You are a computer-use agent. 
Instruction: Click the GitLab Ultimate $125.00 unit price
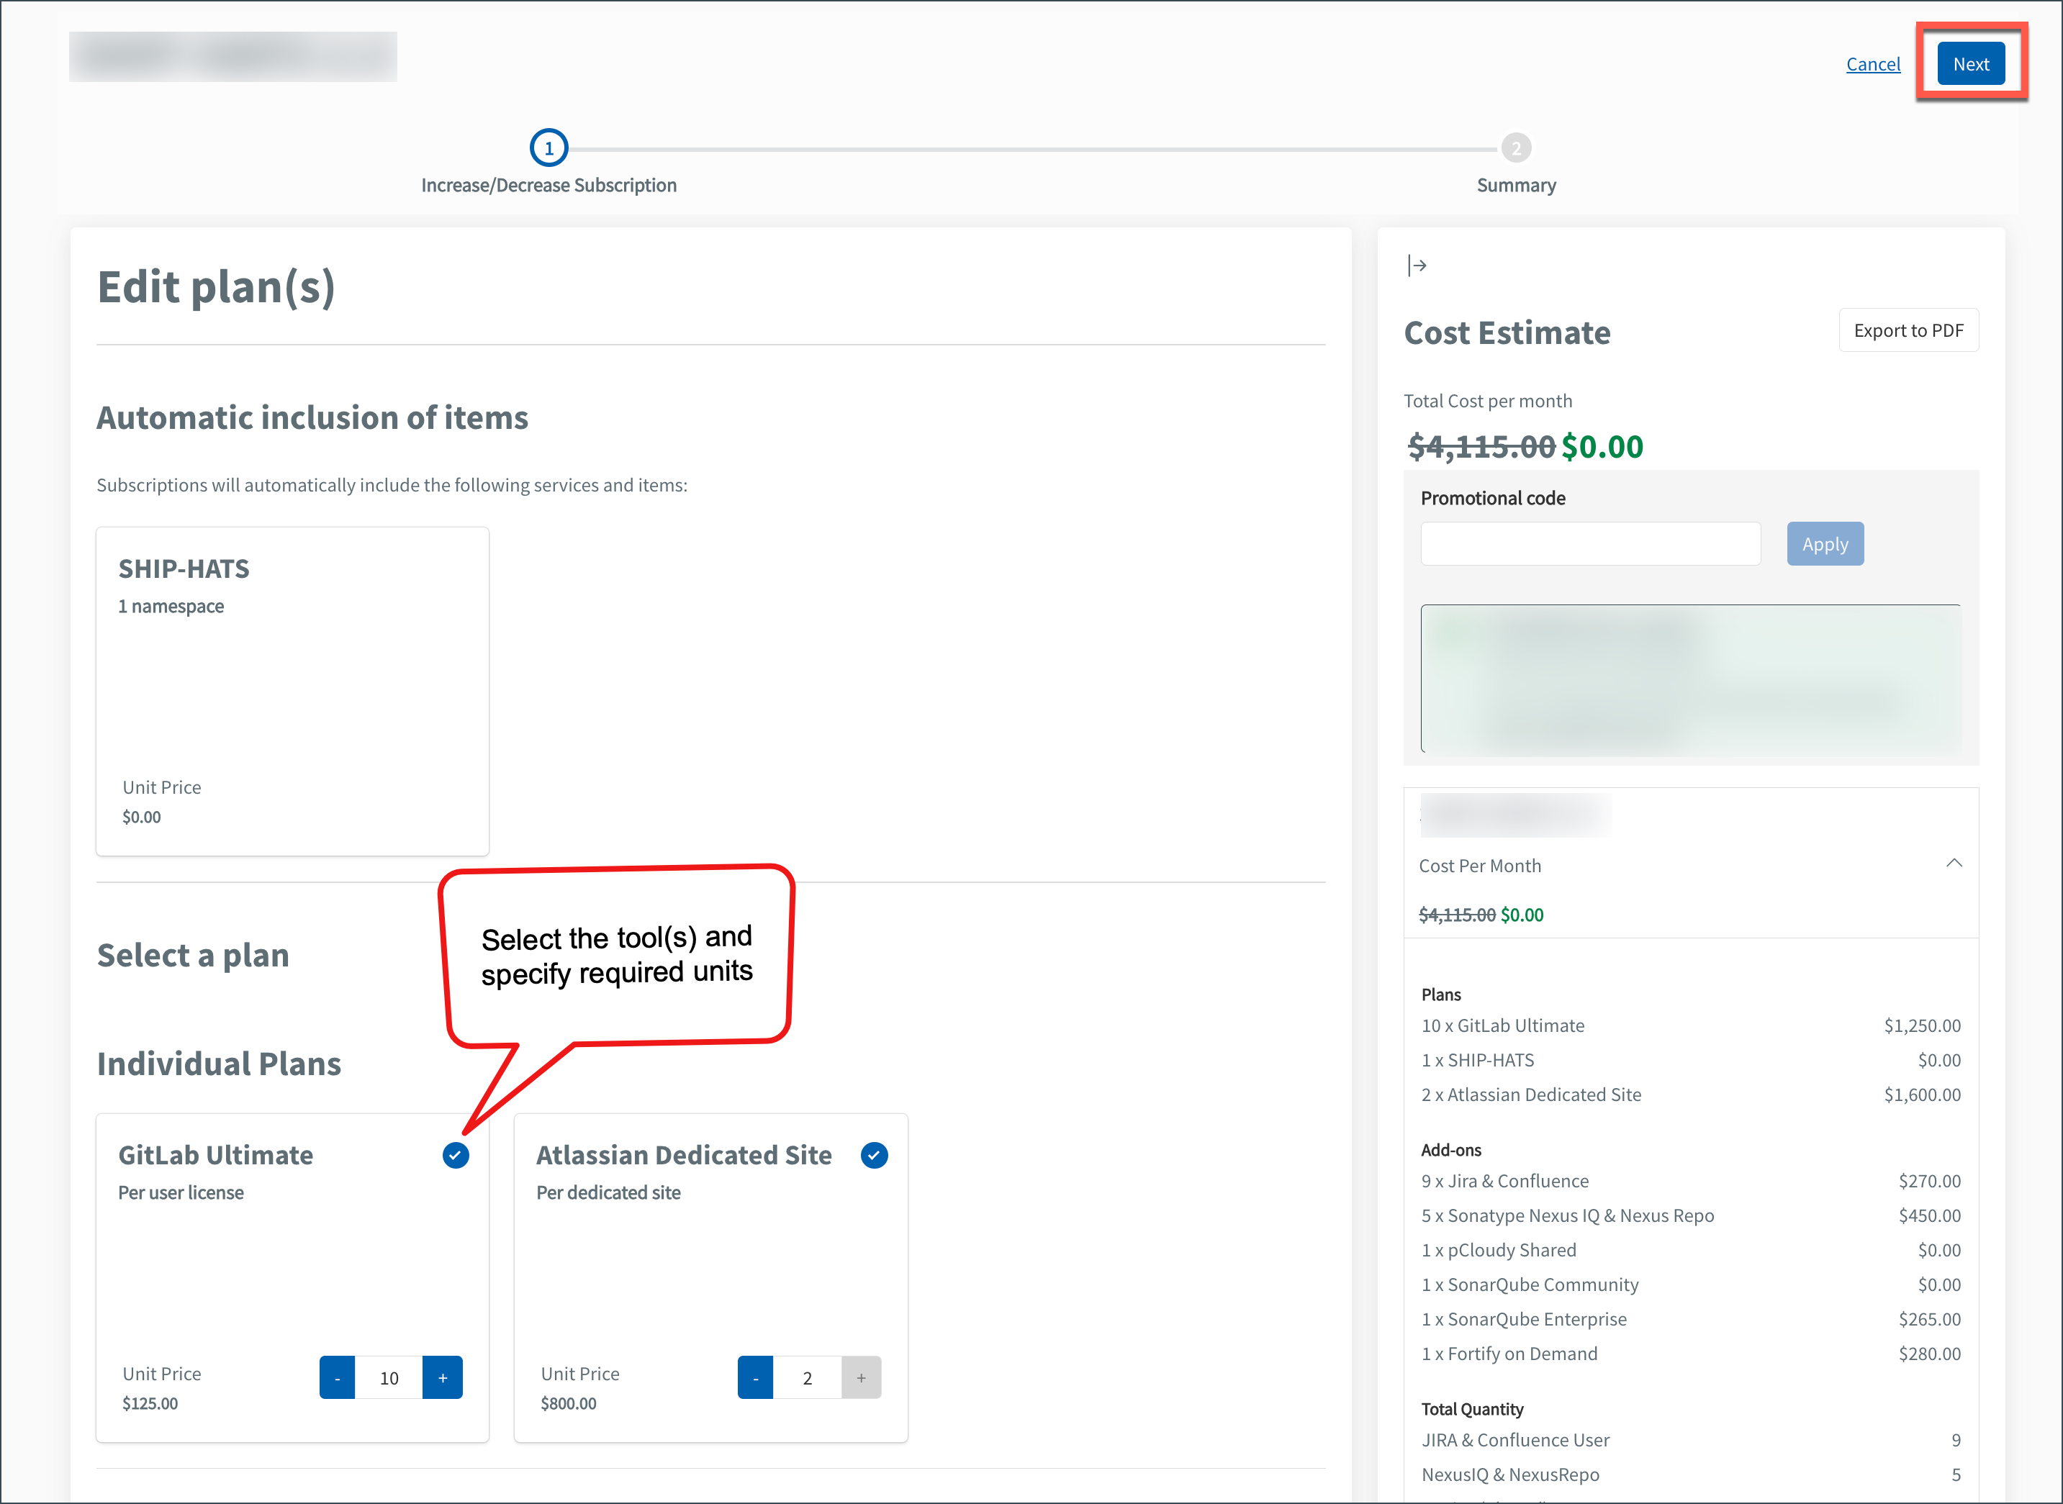pos(150,1403)
